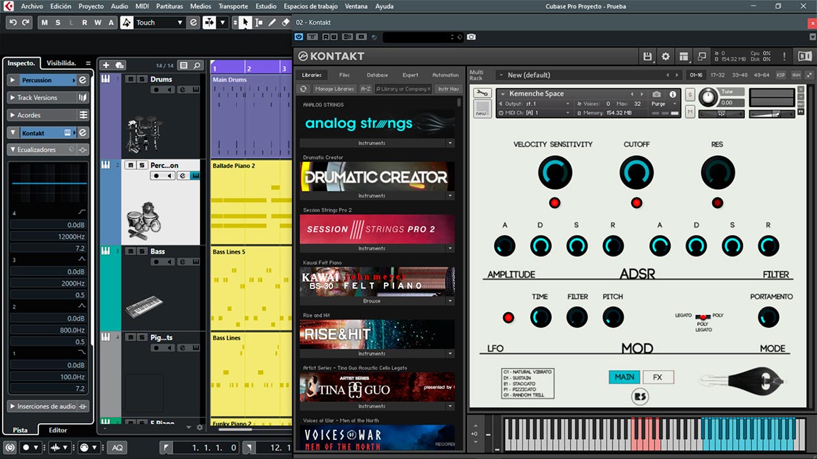
Task: Click the Kontakt minimize view icon
Action: click(x=702, y=56)
